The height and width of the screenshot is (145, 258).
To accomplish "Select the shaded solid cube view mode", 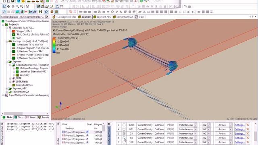I will point(38,6).
